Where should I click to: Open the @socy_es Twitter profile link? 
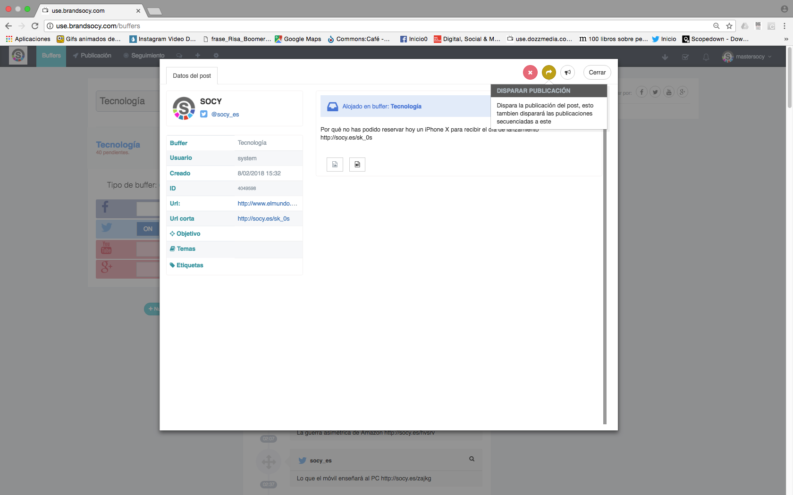tap(225, 115)
